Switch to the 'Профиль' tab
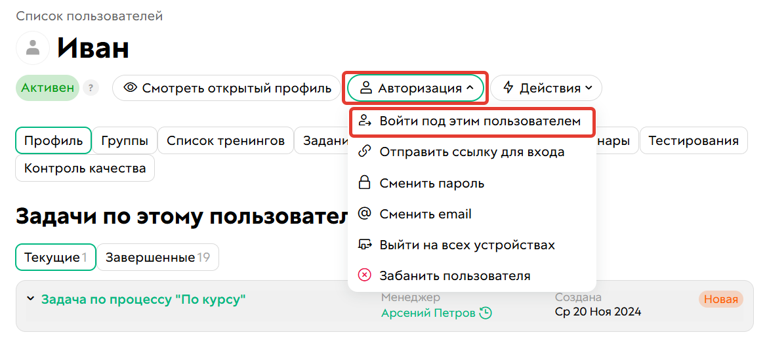Image resolution: width=767 pixels, height=347 pixels. pyautogui.click(x=54, y=141)
